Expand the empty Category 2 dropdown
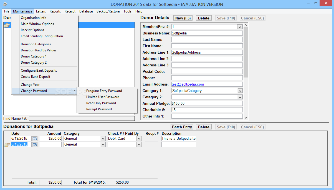 (240, 97)
